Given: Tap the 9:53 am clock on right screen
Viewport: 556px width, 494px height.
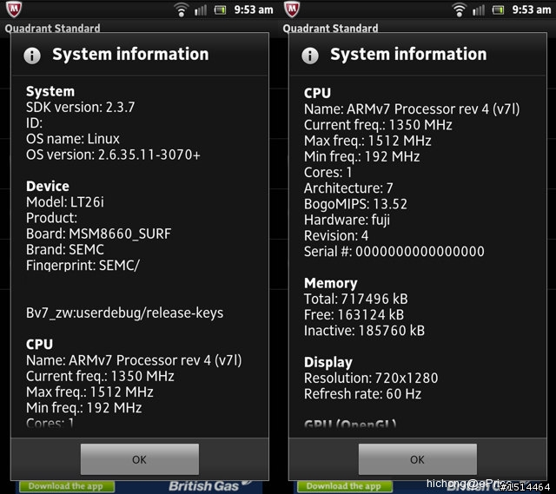Looking at the screenshot, I should coord(532,10).
